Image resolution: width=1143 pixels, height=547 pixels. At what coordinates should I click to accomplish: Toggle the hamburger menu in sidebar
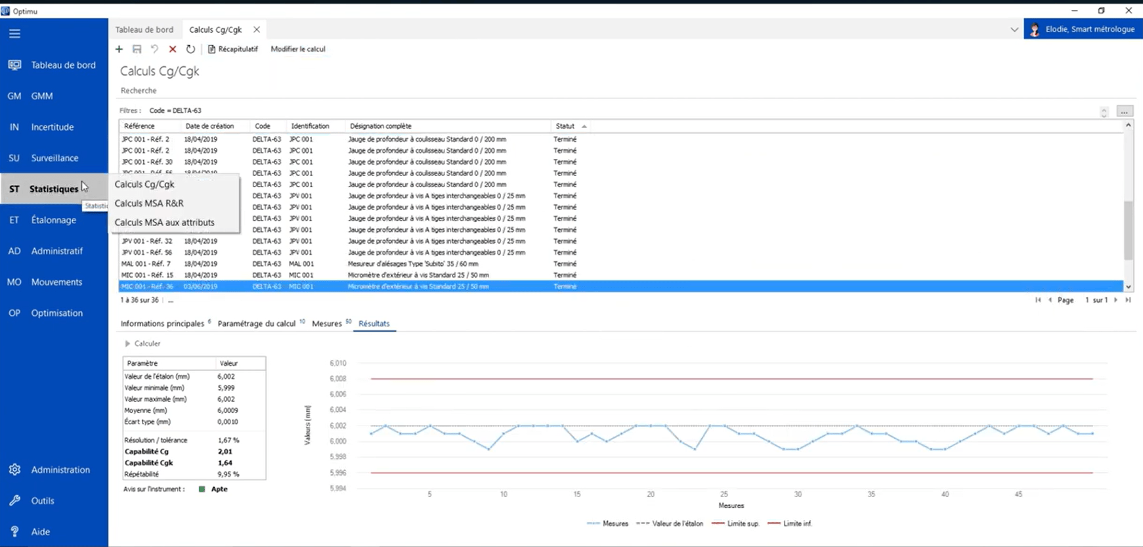click(x=14, y=33)
